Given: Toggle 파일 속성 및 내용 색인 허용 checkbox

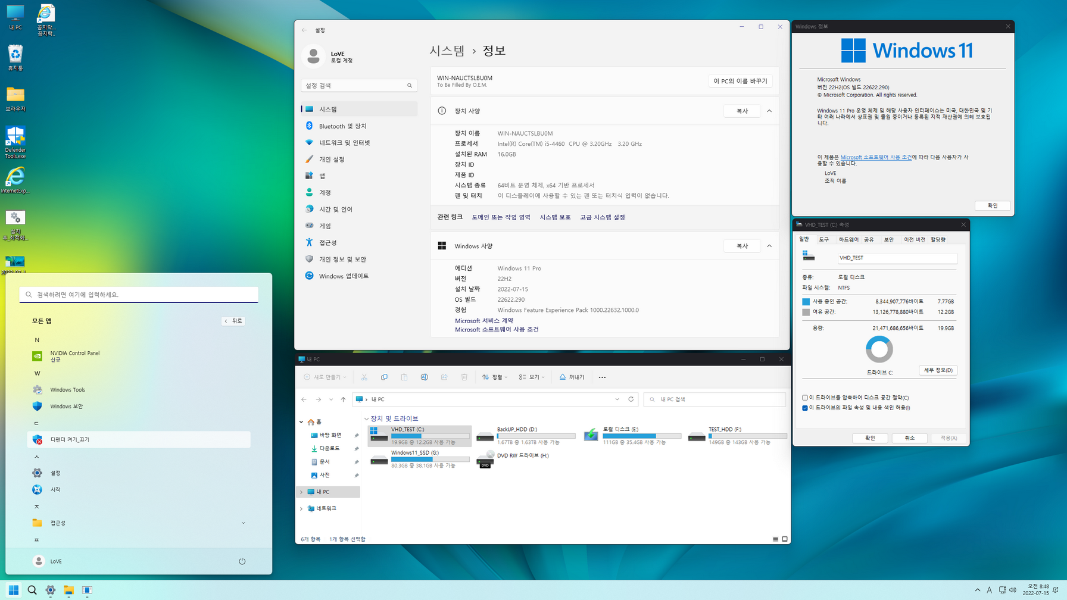Looking at the screenshot, I should click(x=805, y=408).
